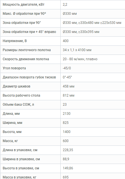The width and height of the screenshot is (125, 179).
Task: Select the 'Угол поворота' row label
Action: [x=14, y=68]
